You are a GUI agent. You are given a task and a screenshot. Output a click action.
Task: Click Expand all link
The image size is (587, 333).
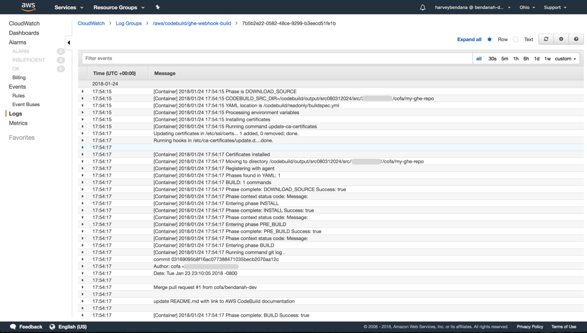pyautogui.click(x=469, y=39)
